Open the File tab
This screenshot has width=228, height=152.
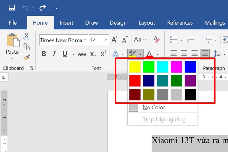13,23
